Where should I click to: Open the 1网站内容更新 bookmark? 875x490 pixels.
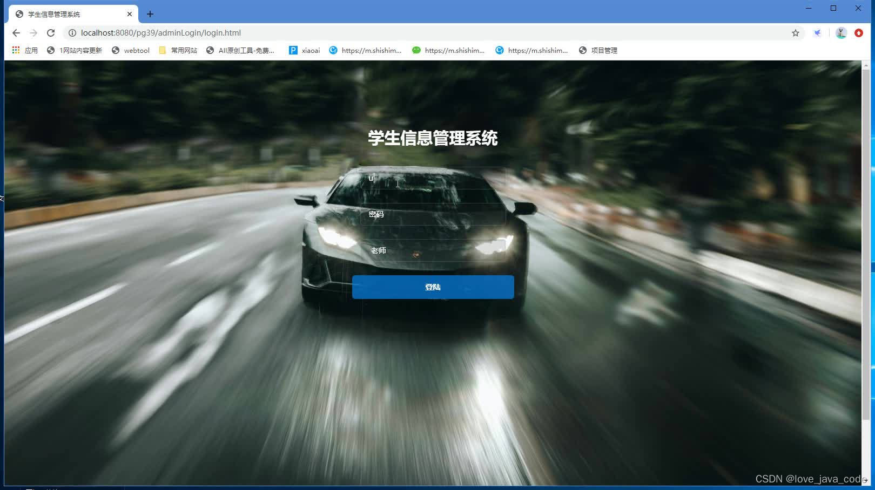(x=75, y=50)
